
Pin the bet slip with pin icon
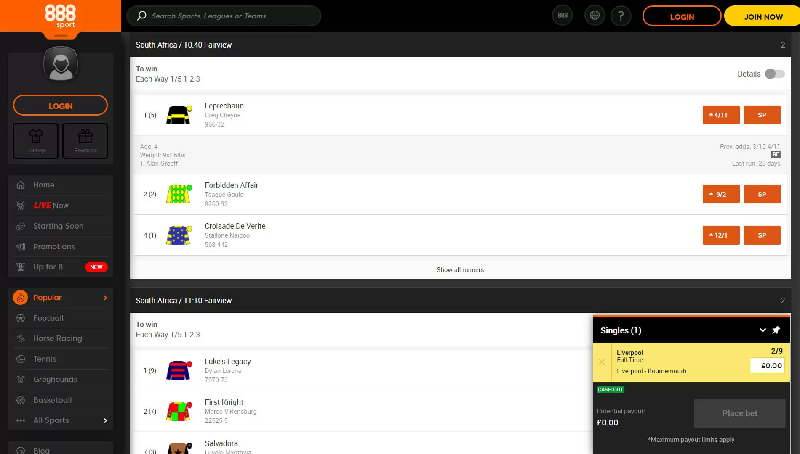(x=776, y=330)
